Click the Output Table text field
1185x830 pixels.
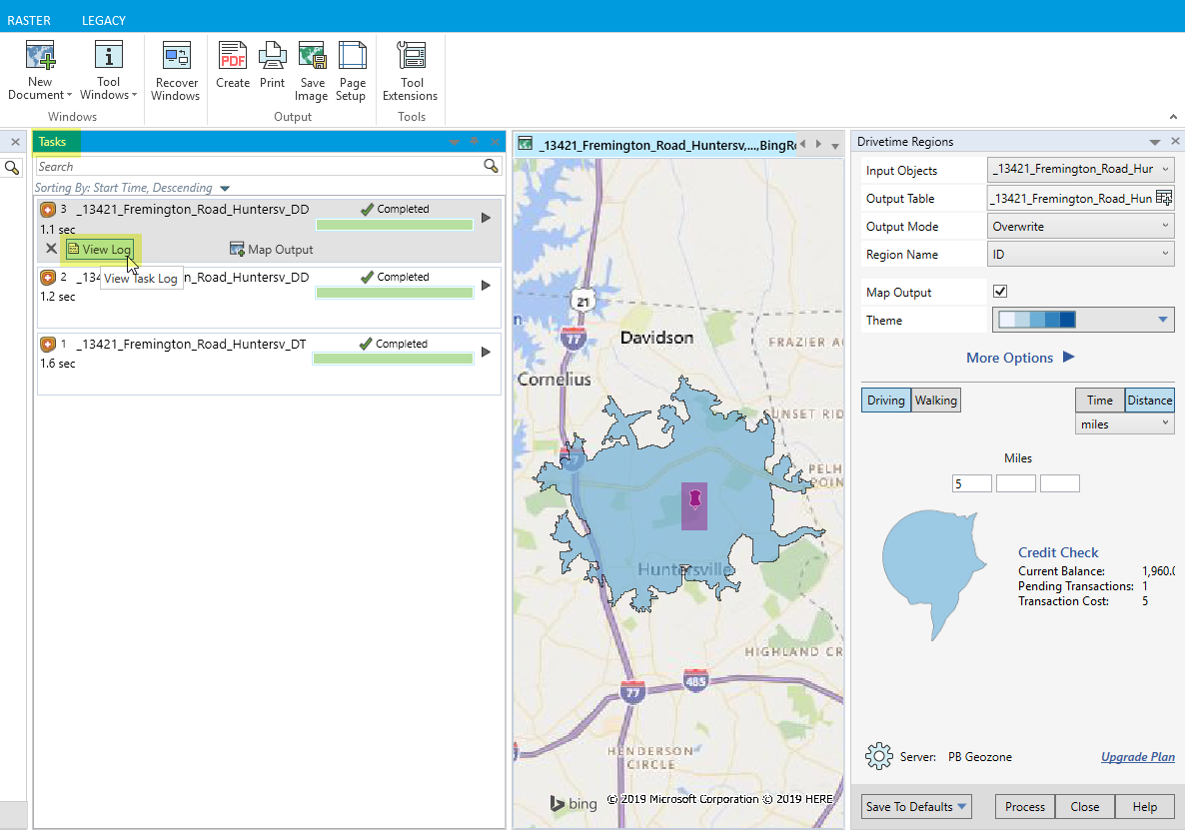coord(1071,198)
